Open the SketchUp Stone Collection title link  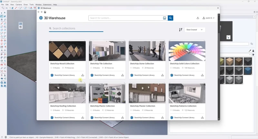coord(142,64)
